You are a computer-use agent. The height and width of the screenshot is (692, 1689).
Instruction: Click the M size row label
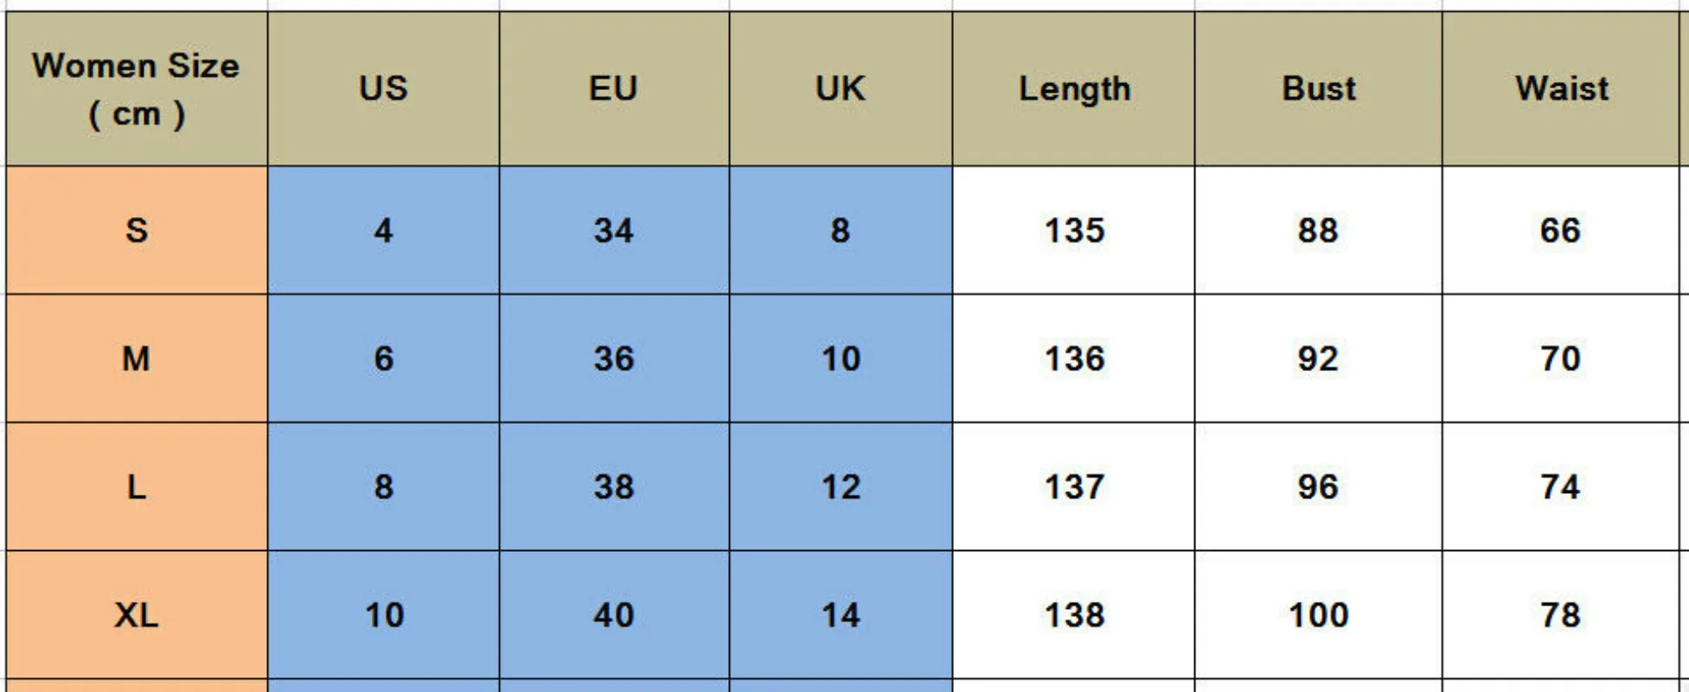(137, 358)
